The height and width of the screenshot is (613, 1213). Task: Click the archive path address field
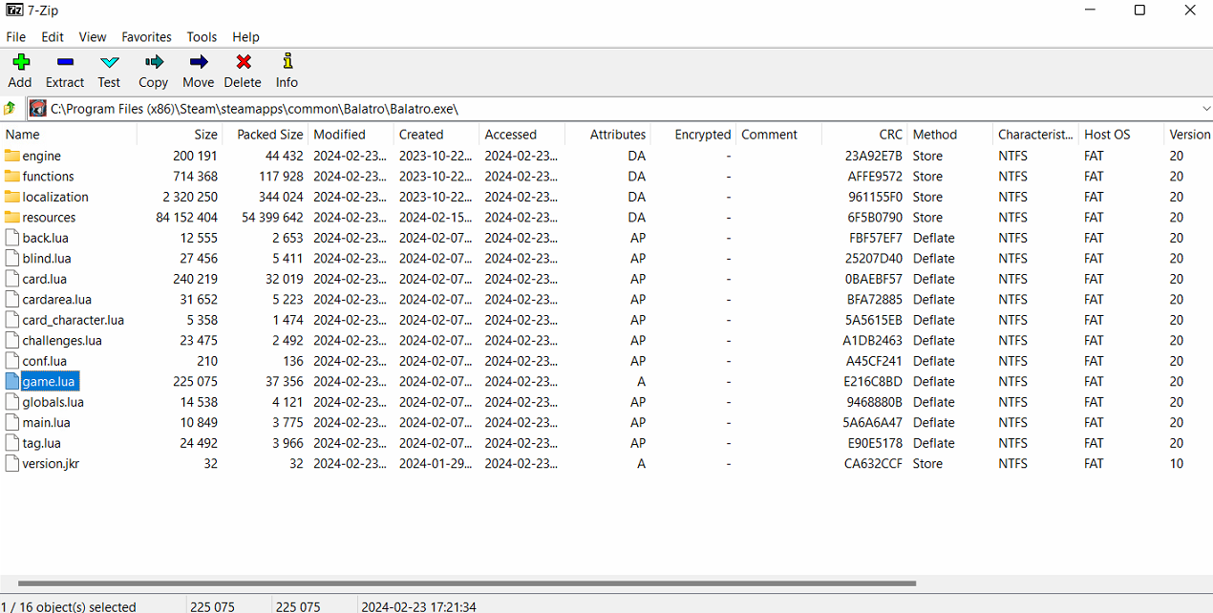tap(611, 109)
